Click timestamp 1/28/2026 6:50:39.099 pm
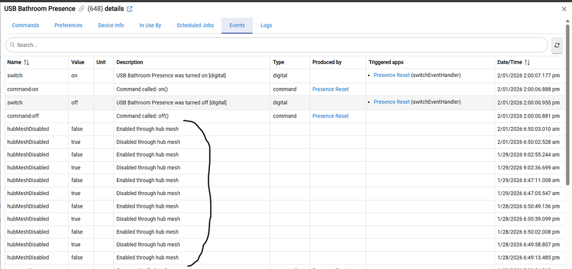This screenshot has height=269, width=572. click(x=528, y=219)
